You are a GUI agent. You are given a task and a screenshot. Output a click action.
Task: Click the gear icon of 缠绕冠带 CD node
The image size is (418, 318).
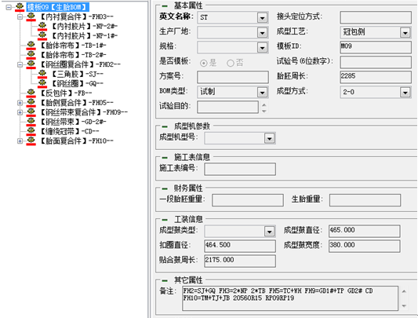[x=31, y=130]
